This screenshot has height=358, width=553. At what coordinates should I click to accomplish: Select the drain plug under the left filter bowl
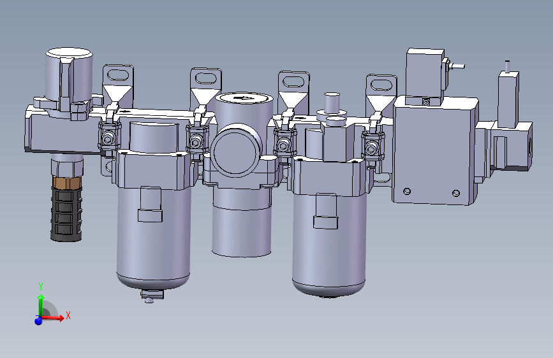[152, 296]
